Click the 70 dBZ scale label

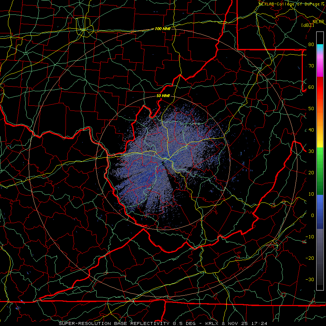pos(311,66)
